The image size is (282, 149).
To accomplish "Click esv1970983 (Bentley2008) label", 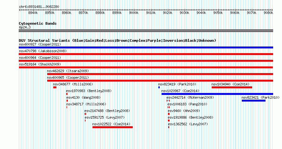I will point(89,91).
